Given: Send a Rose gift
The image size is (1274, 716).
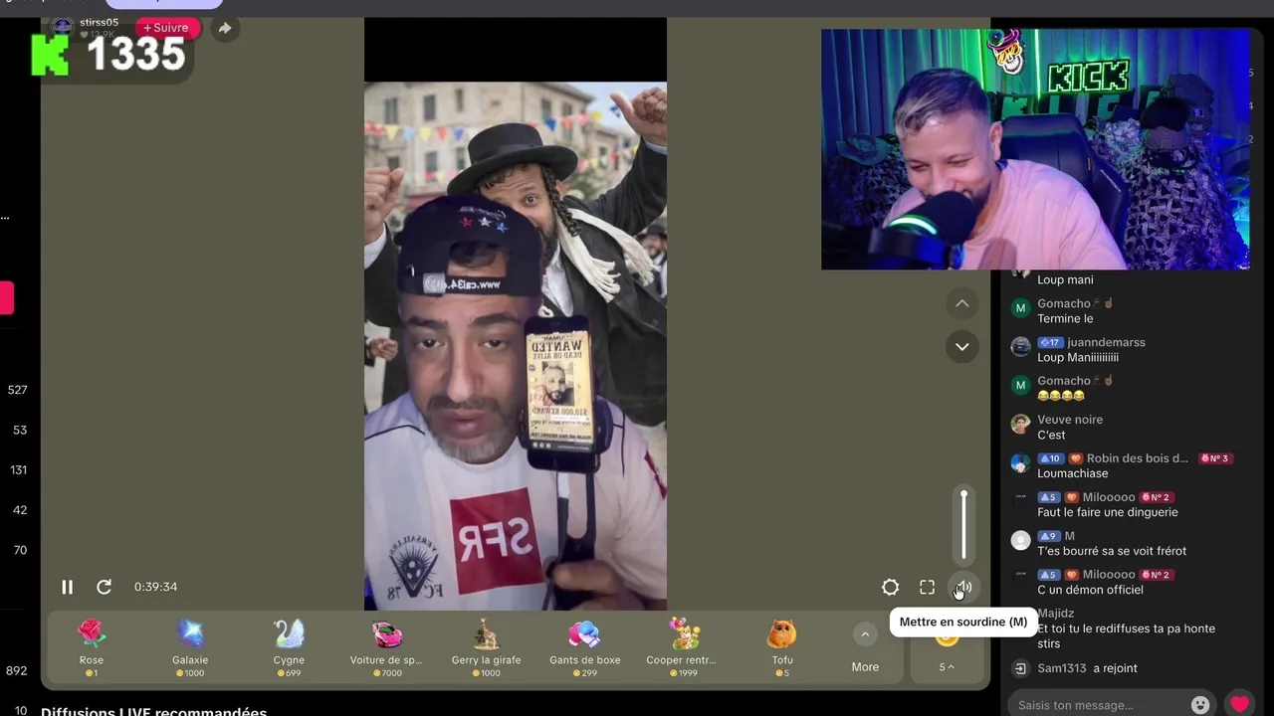Looking at the screenshot, I should click(x=92, y=647).
